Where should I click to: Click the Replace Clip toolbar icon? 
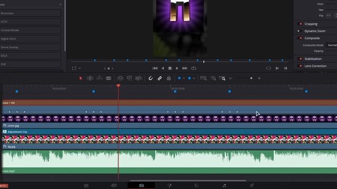pyautogui.click(x=138, y=78)
